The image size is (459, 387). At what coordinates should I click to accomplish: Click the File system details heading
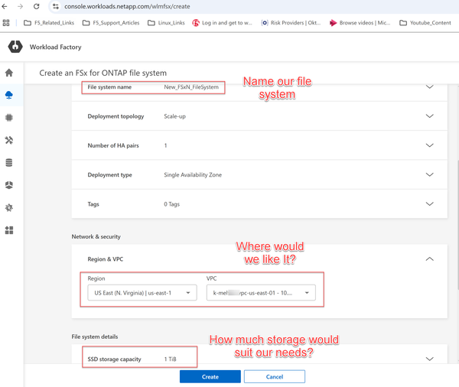click(x=95, y=337)
